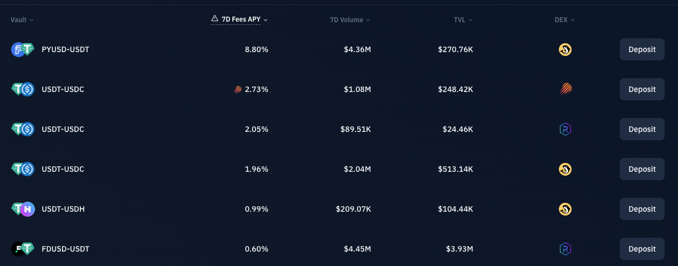Open the DEX column filter

pyautogui.click(x=564, y=20)
